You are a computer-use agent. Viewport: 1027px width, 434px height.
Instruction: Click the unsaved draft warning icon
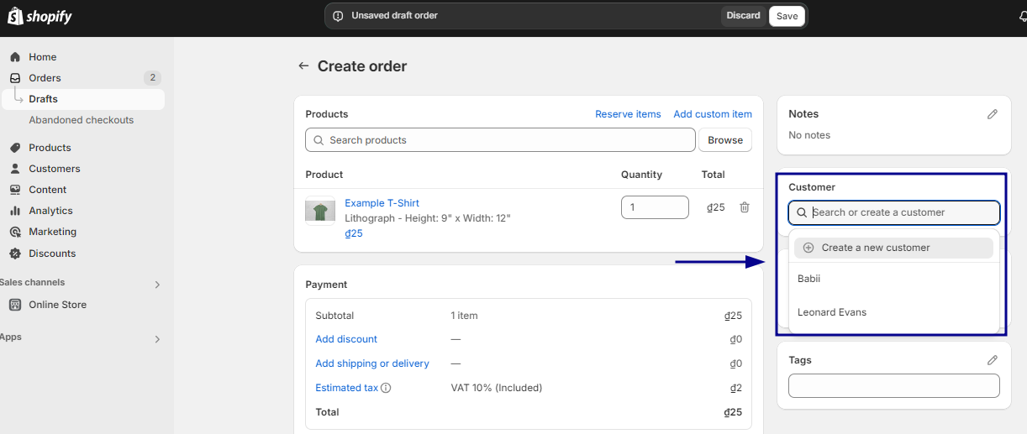tap(338, 16)
